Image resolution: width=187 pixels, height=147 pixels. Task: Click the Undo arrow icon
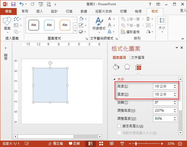click(21, 4)
